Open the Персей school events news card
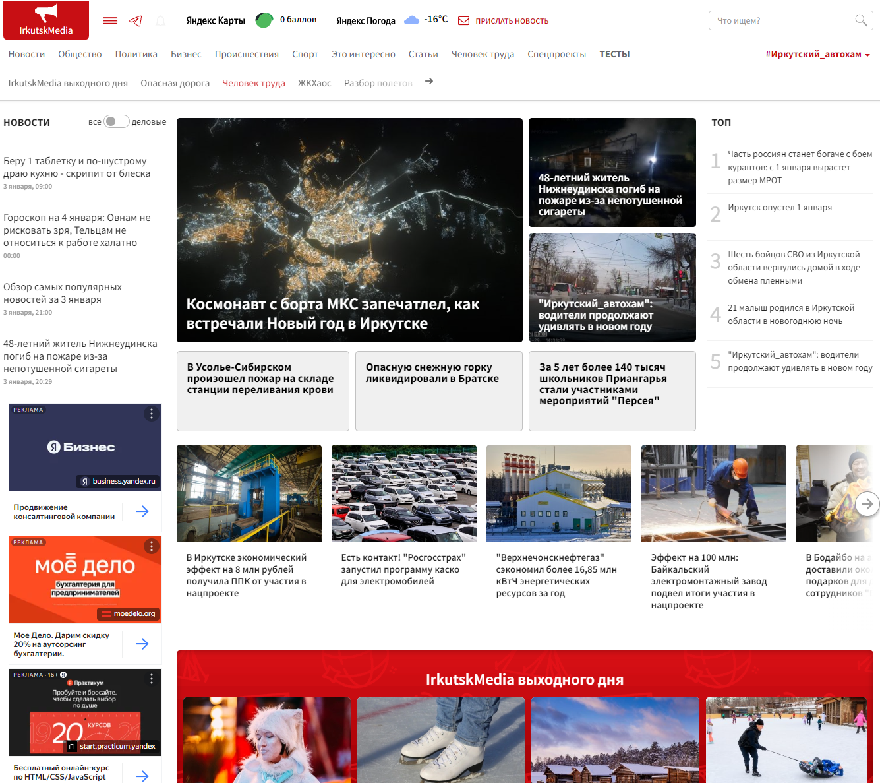Screen dimensions: 880x783 pyautogui.click(x=612, y=391)
